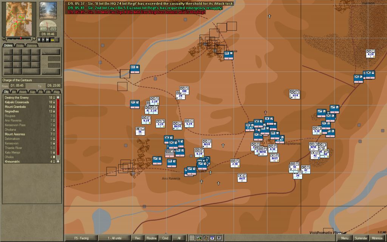Click the minimap overview thumbnail
This screenshot has width=387, height=242.
point(19,19)
